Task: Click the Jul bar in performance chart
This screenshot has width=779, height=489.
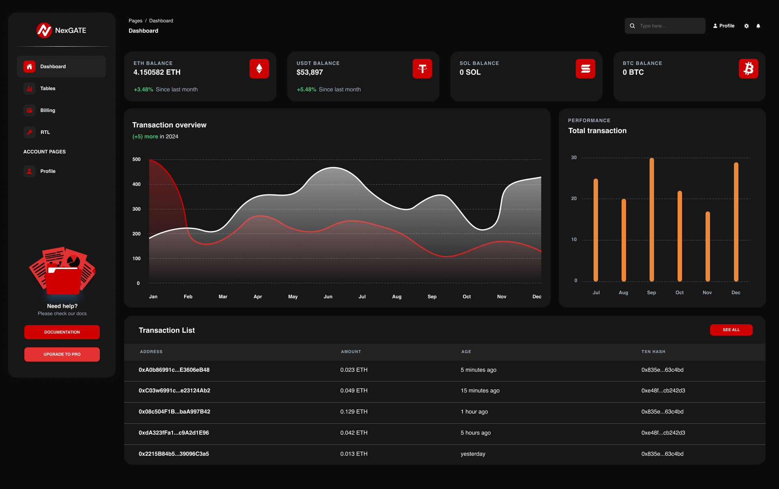Action: (x=596, y=230)
